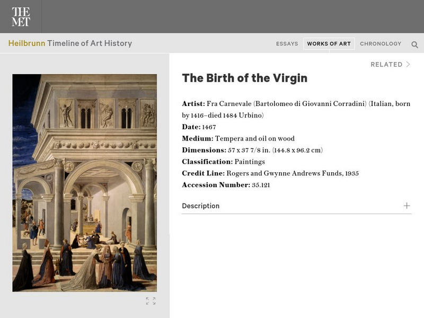
Task: Switch to the Chronology tab
Action: [381, 44]
